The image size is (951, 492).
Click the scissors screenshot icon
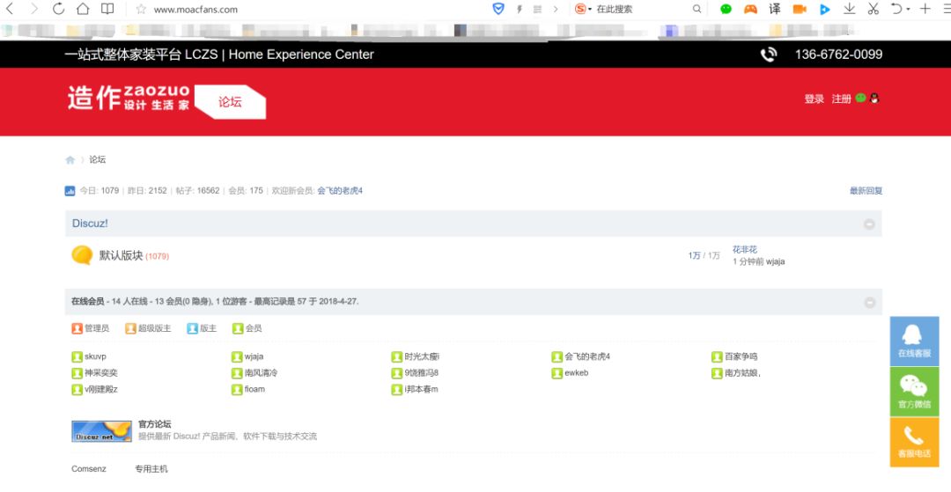873,9
